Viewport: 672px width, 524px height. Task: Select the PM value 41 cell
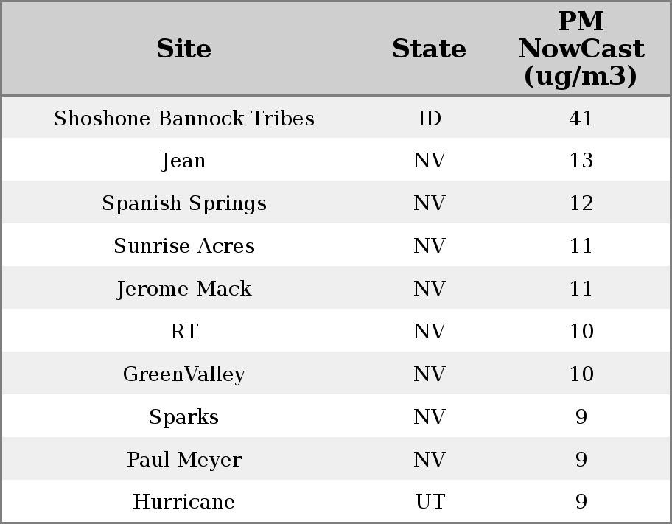pyautogui.click(x=581, y=118)
